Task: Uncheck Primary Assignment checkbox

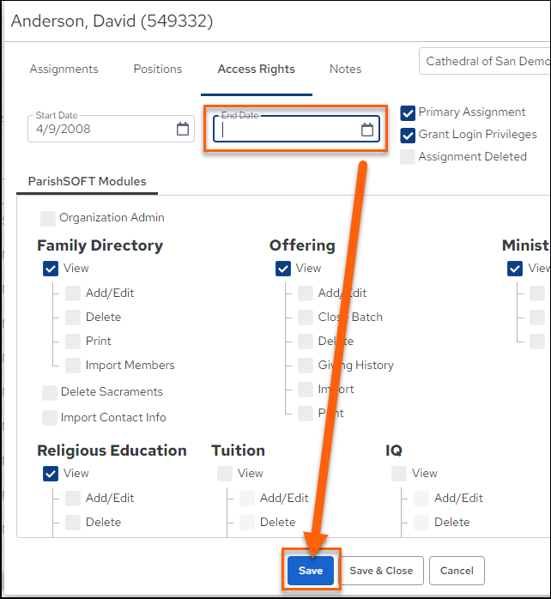Action: click(x=408, y=113)
